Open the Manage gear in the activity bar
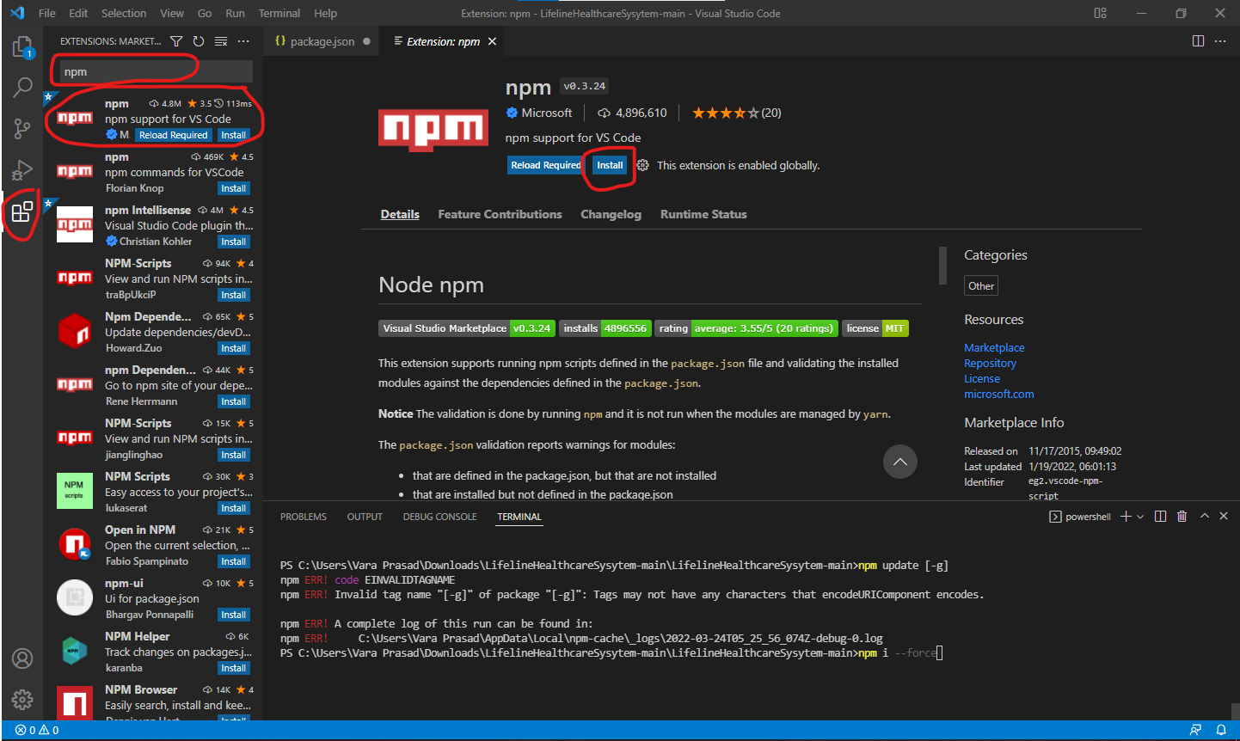Viewport: 1240px width, 741px height. [x=22, y=700]
